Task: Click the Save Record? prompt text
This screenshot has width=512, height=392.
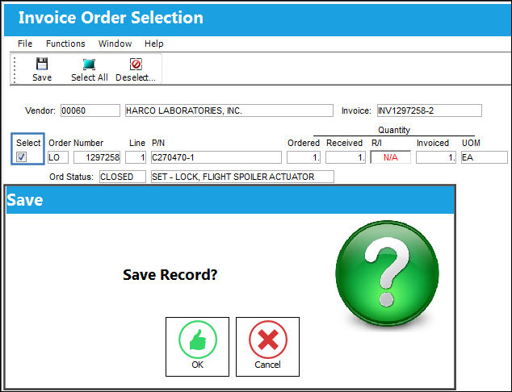Action: point(170,274)
